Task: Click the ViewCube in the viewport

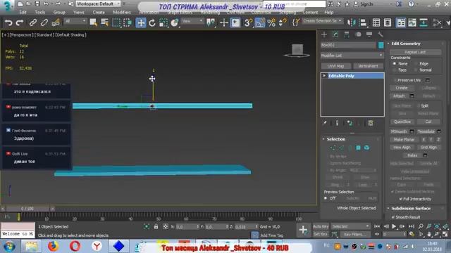Action: (297, 51)
